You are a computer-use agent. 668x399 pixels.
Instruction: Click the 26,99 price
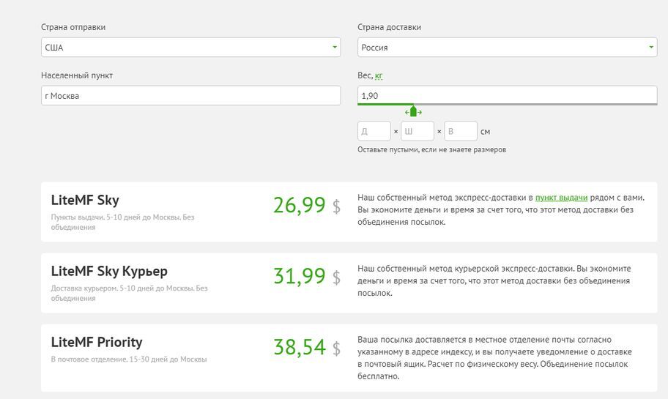[x=299, y=206]
